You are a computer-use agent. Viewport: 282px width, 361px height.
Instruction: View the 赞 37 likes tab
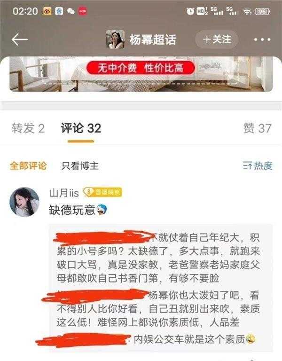(x=258, y=128)
